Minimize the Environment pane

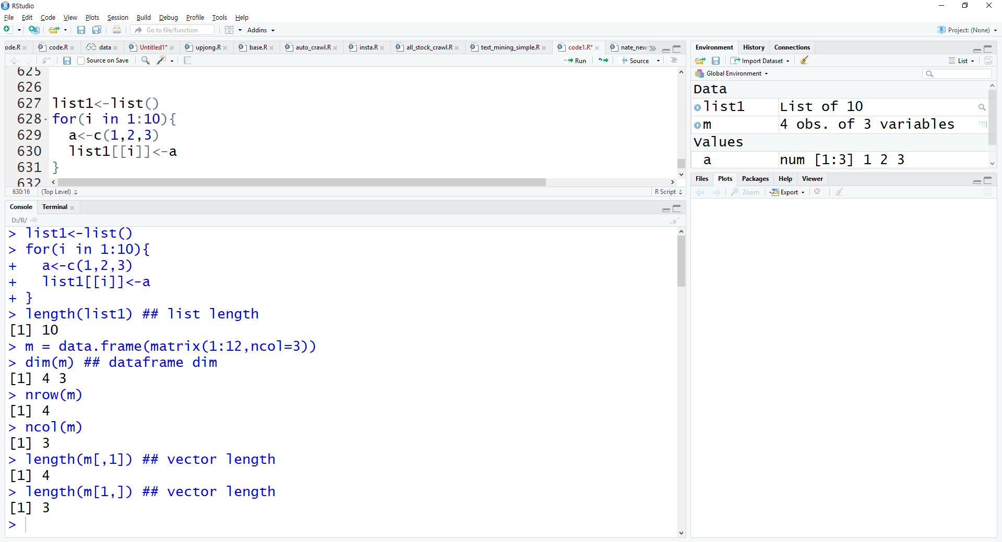pos(977,50)
